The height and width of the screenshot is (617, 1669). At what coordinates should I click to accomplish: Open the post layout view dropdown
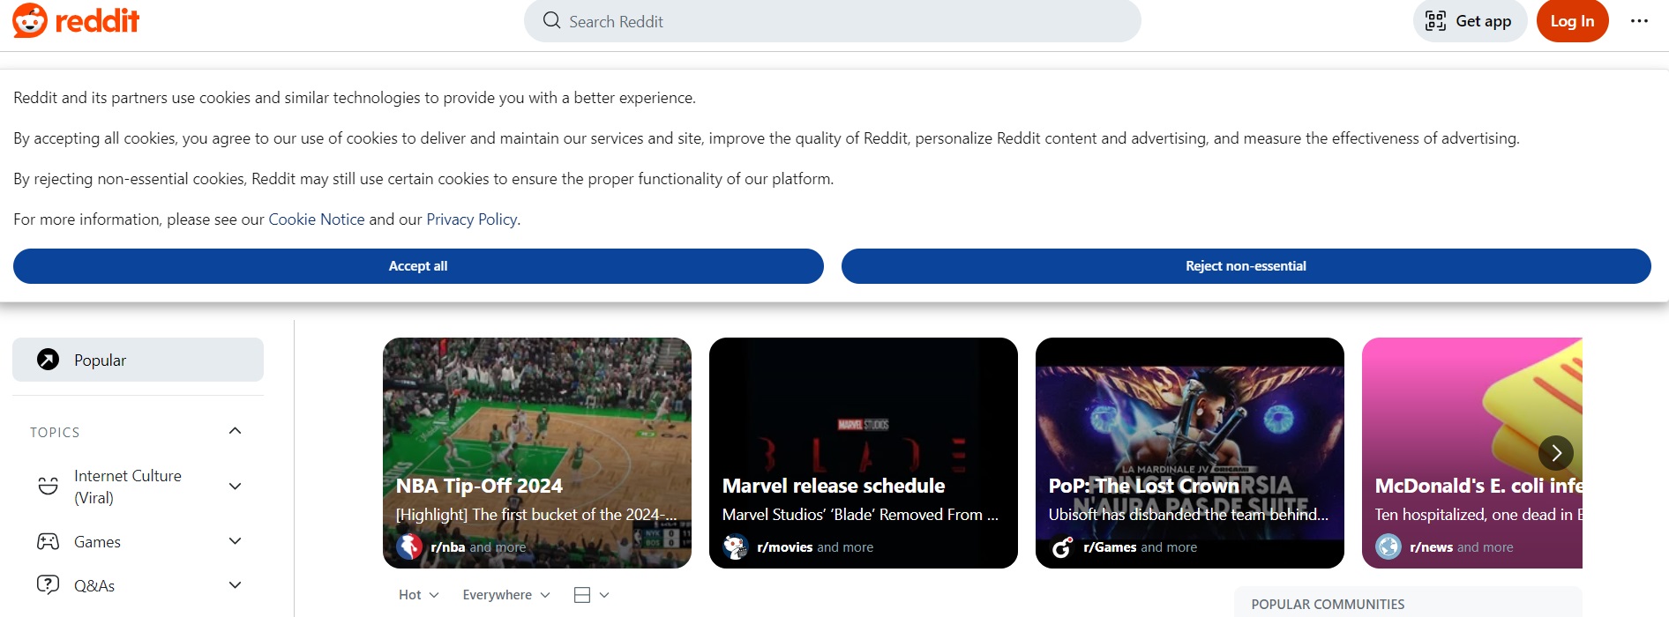(x=591, y=595)
